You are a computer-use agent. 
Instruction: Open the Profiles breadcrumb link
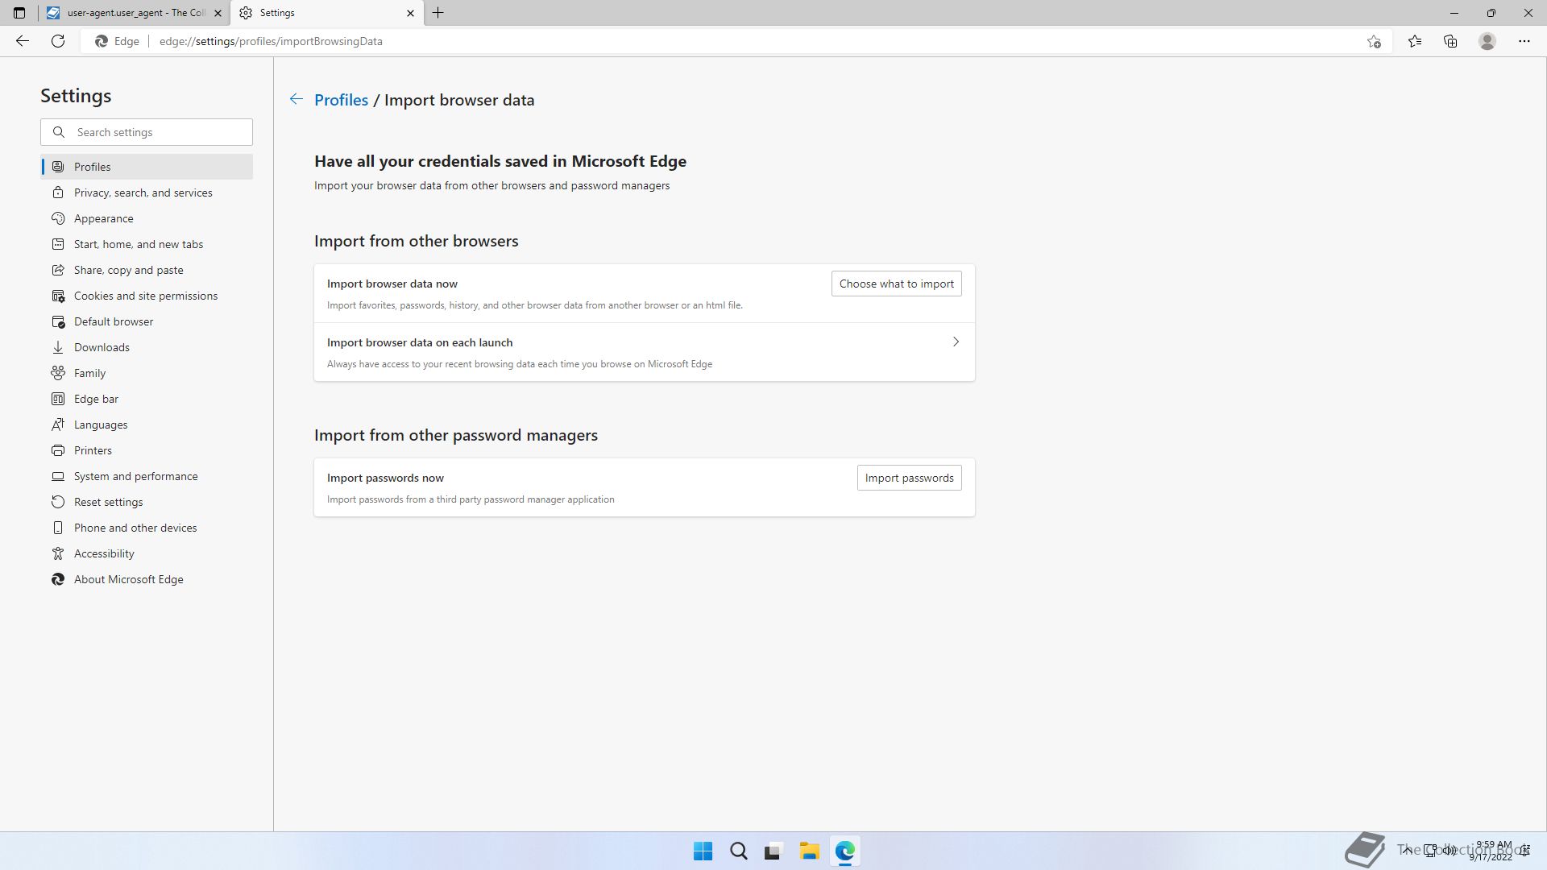click(341, 100)
